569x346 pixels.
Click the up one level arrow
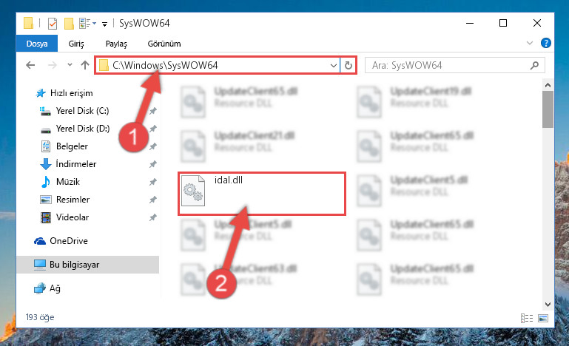click(x=85, y=65)
